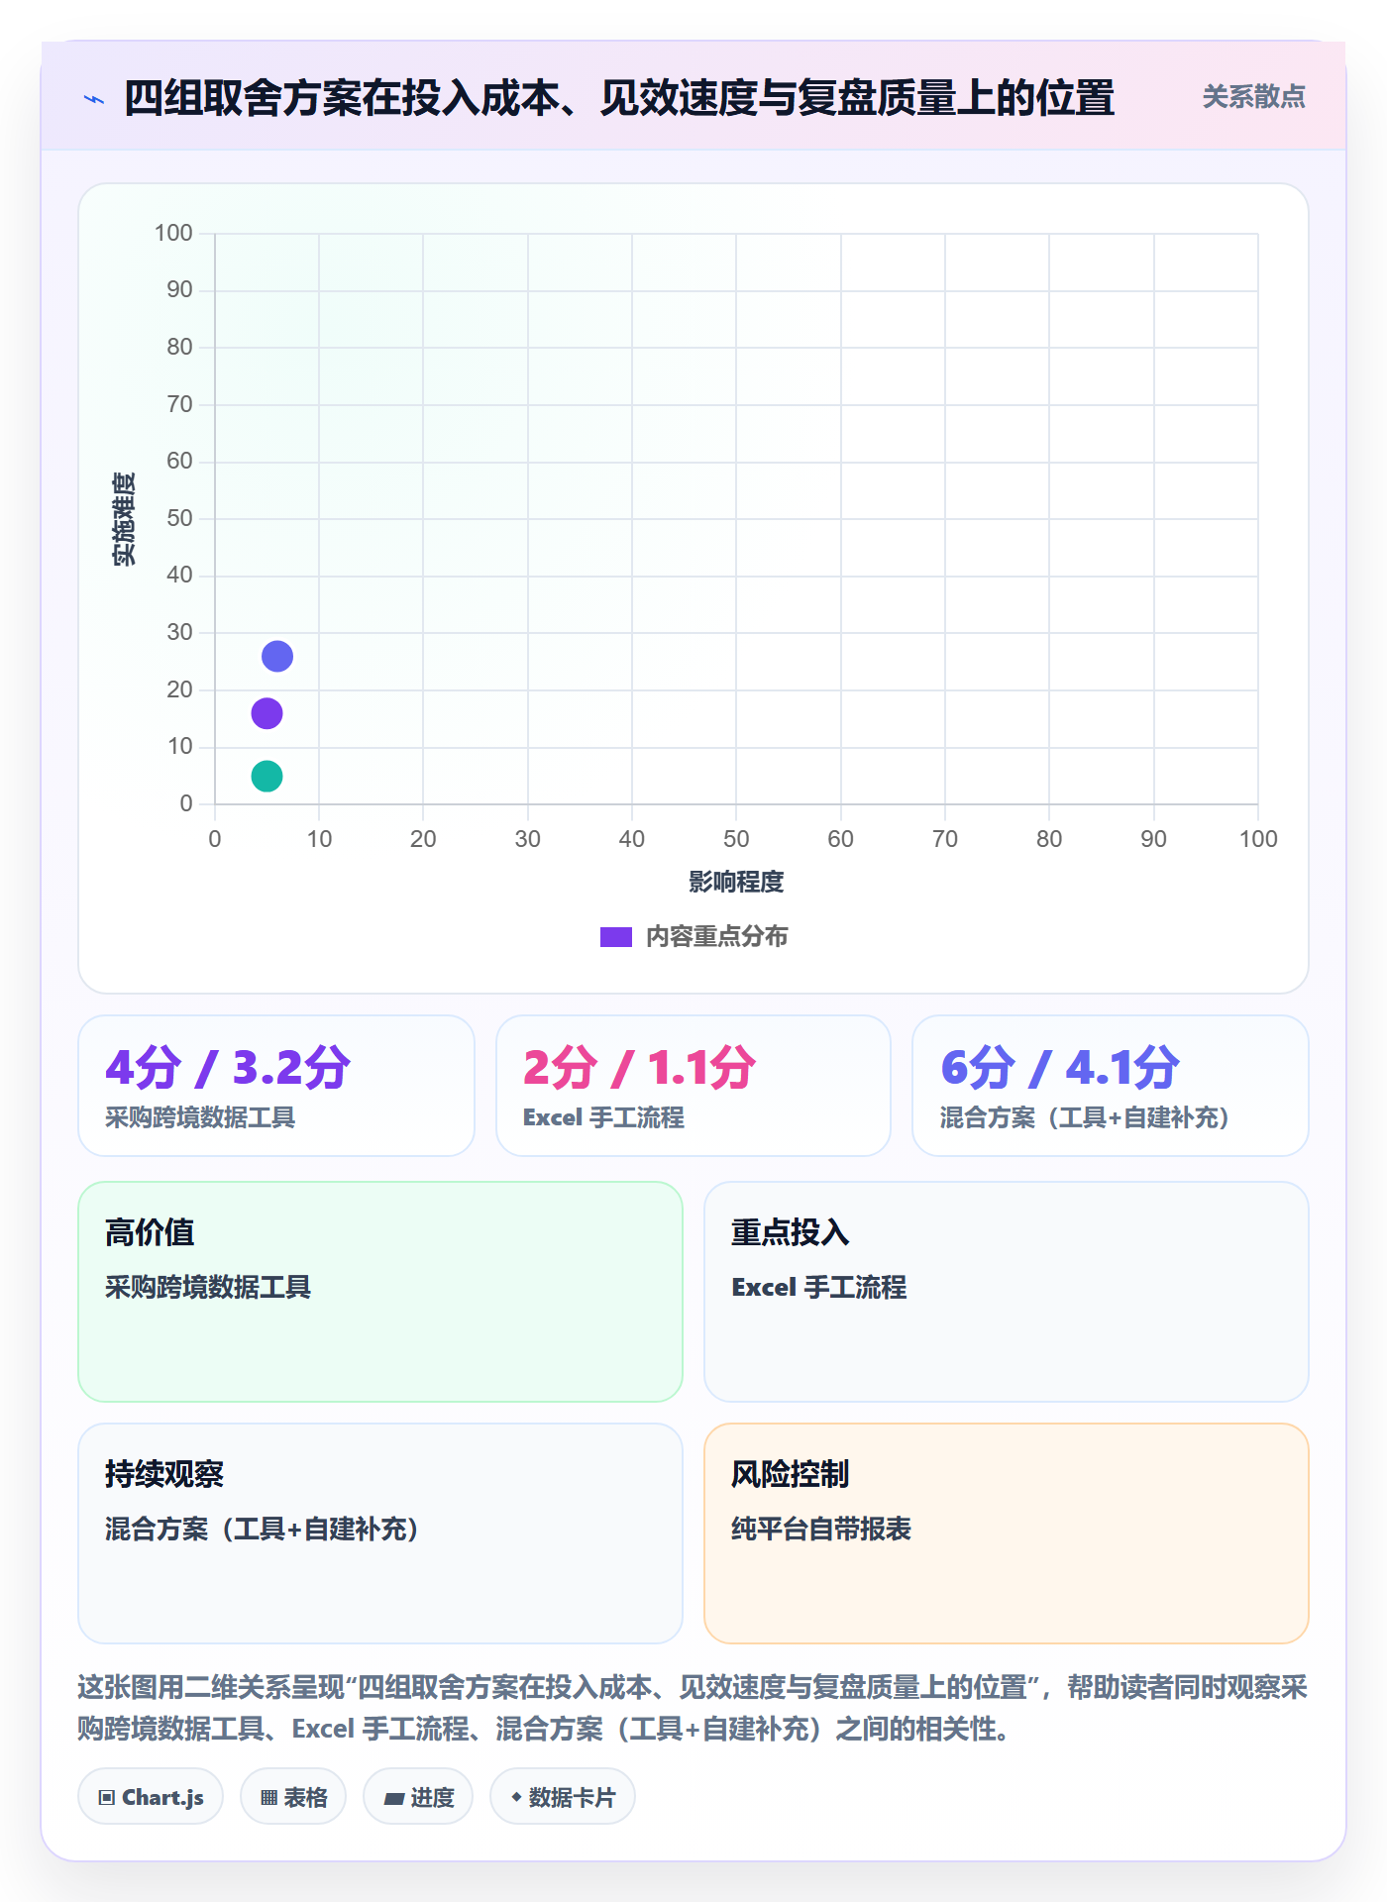Click the 关系散点 label in the header
Viewport: 1387px width, 1902px height.
pos(1253,97)
